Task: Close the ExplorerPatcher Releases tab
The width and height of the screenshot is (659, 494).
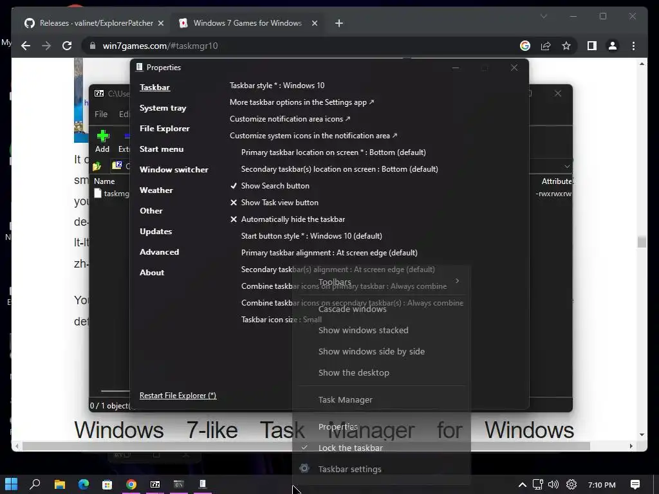Action: (x=160, y=23)
